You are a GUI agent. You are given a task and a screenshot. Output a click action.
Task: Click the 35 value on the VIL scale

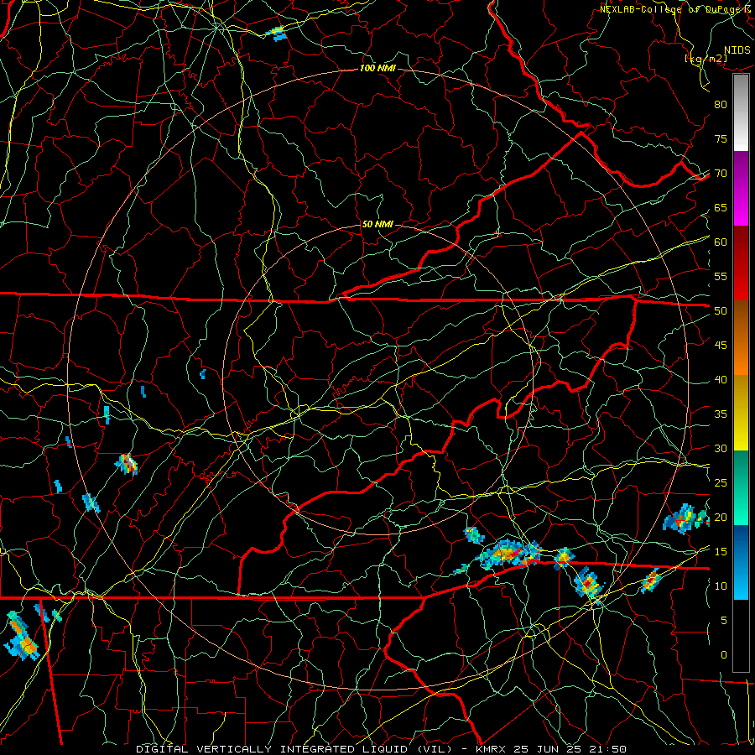coord(721,414)
